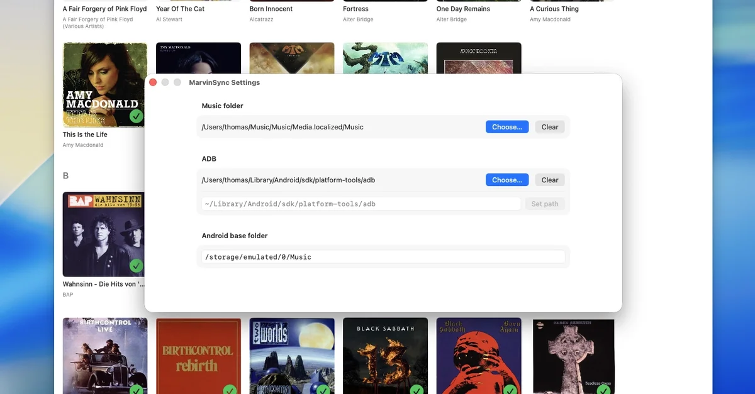Focus the ADB path text field
The height and width of the screenshot is (394, 755).
[361, 204]
